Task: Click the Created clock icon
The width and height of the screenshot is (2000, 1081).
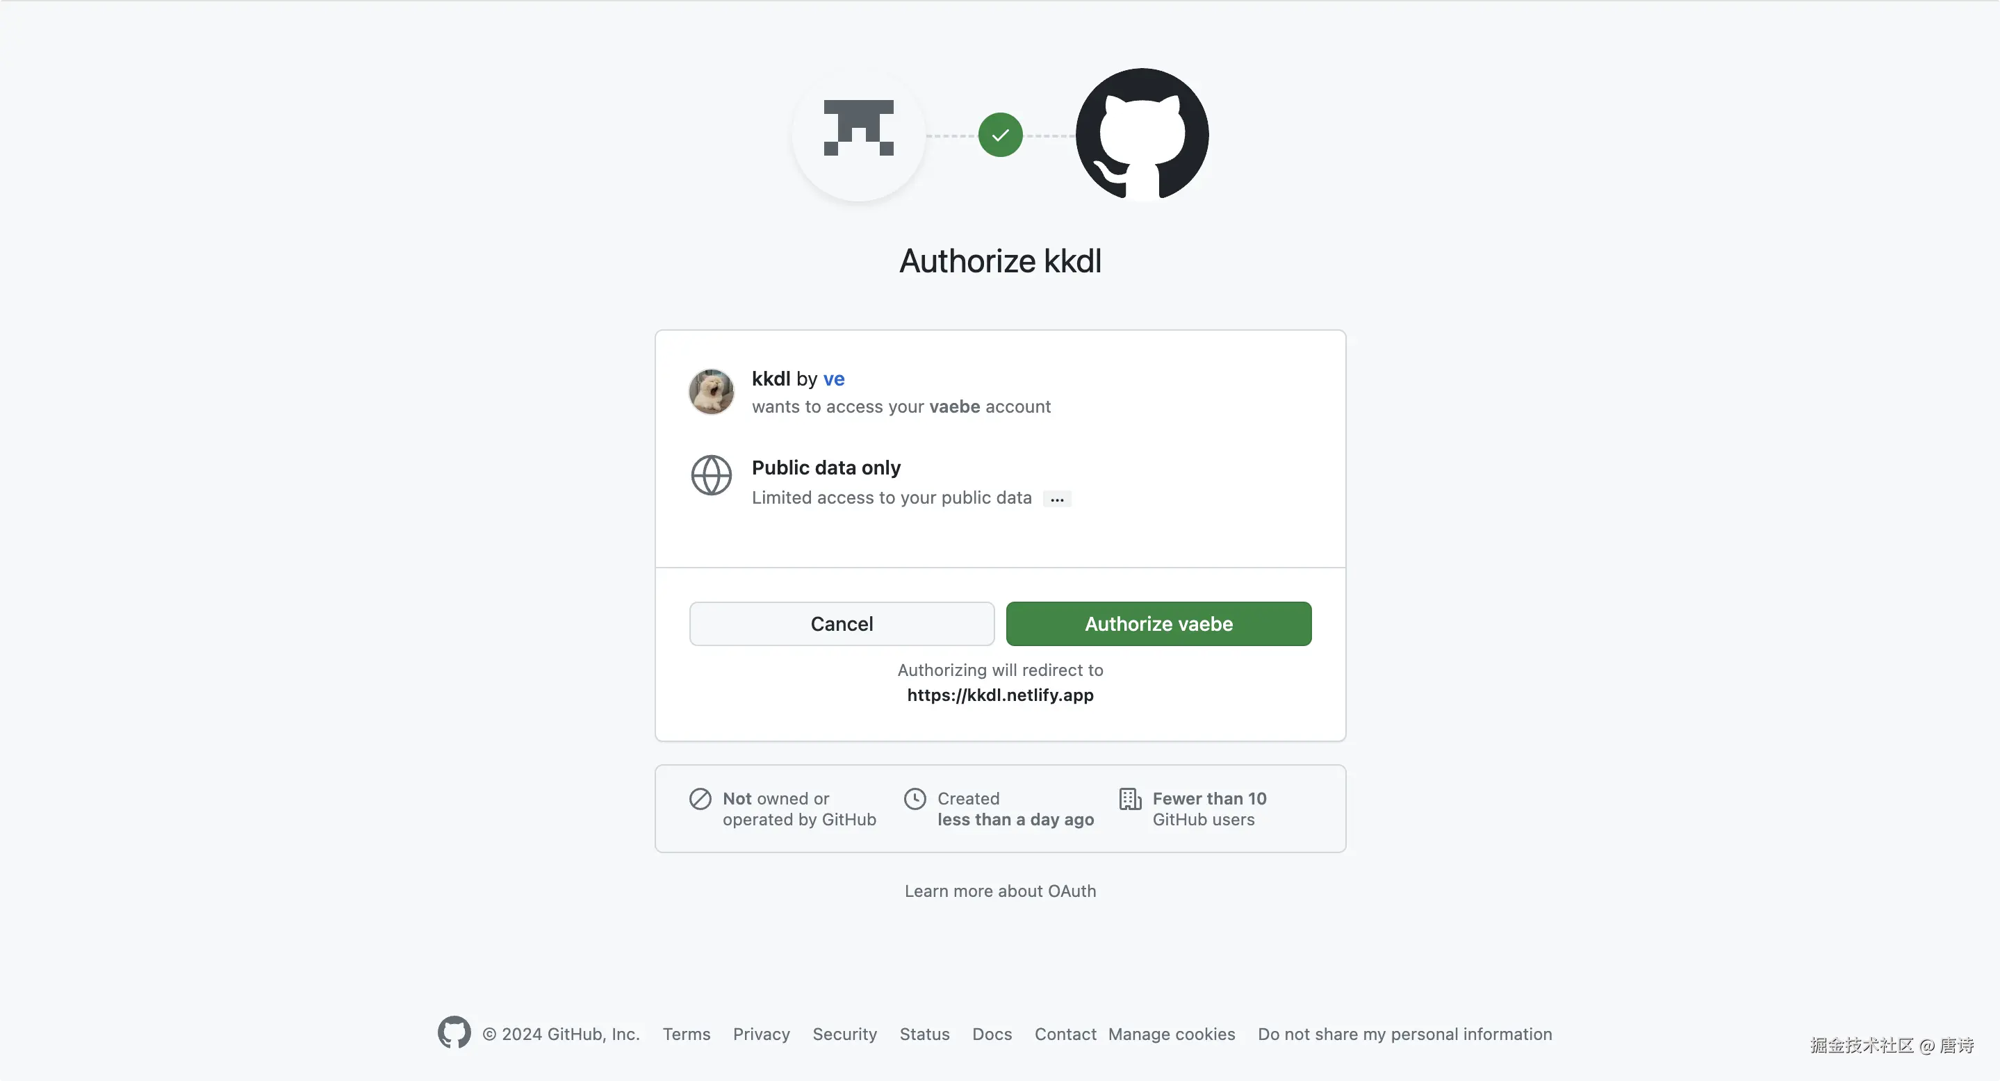Action: coord(915,798)
